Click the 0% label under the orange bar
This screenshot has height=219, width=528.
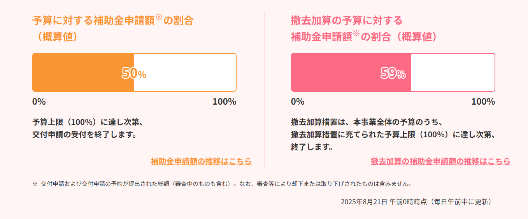pos(39,102)
